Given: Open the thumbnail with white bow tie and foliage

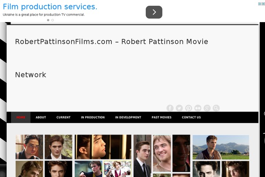Looking at the screenshot, I should [58, 147].
